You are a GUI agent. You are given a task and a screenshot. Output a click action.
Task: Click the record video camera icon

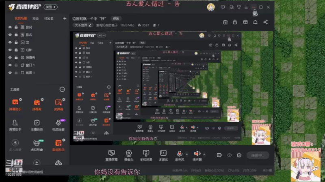coord(219,155)
